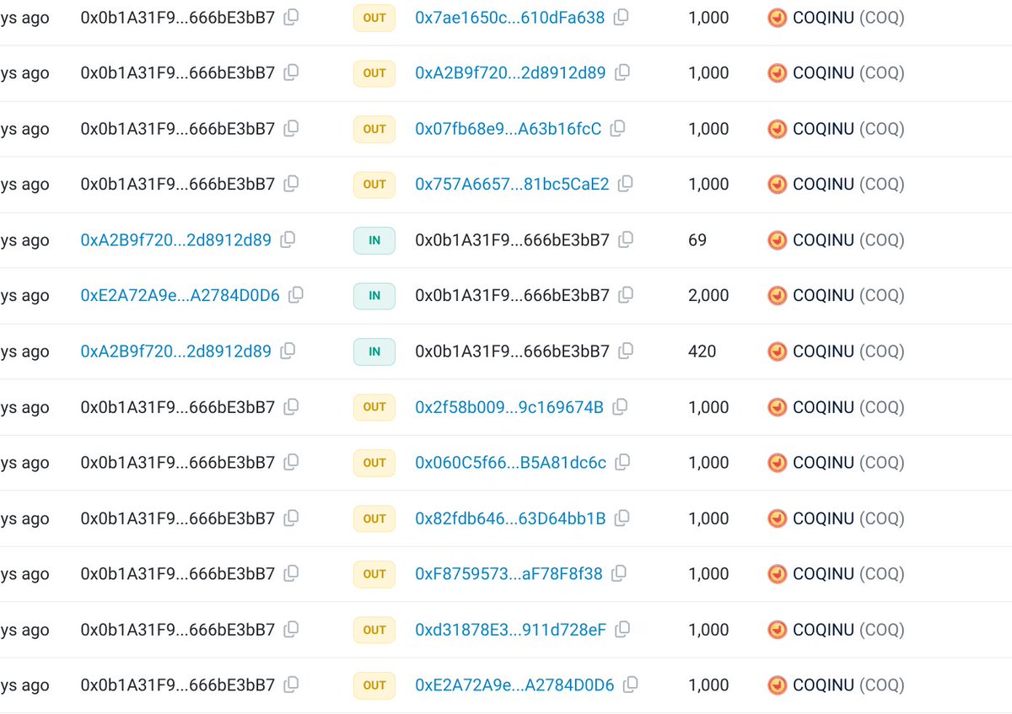Open address link 0x7ae1650c...610dFa638
This screenshot has width=1012, height=714.
click(510, 17)
